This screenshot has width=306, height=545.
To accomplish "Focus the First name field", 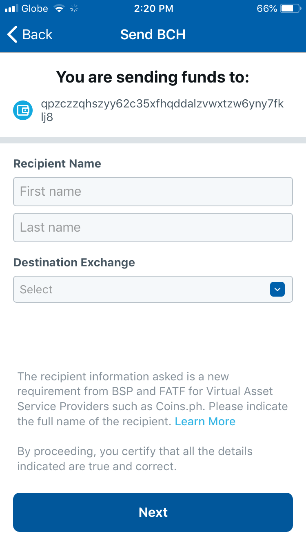I will [x=153, y=191].
